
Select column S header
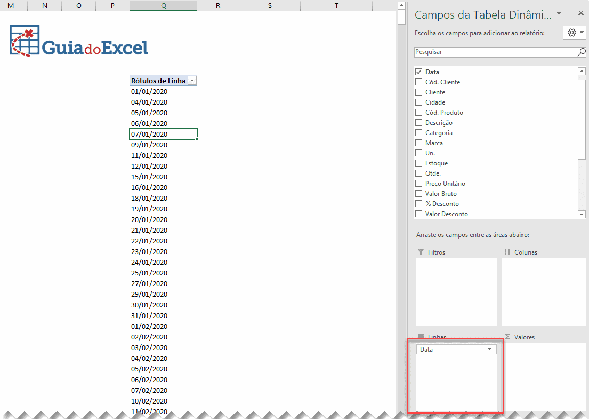(270, 5)
